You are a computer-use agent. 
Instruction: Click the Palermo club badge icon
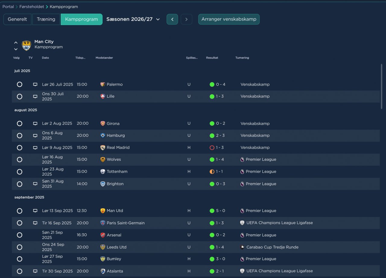pos(103,84)
